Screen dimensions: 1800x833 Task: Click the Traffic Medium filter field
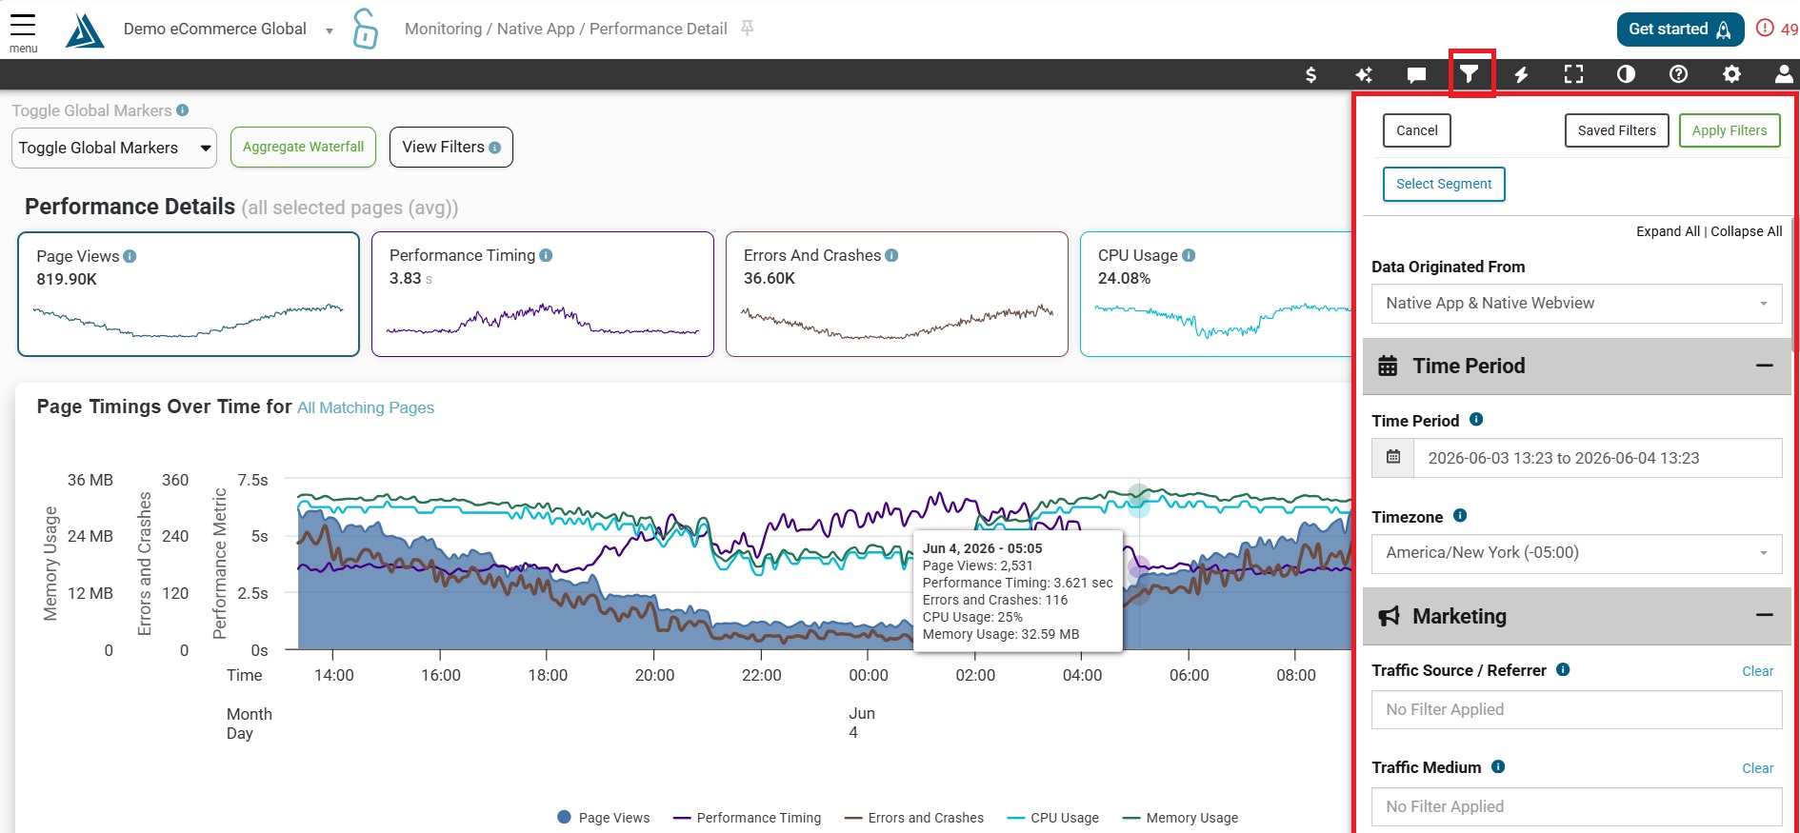pyautogui.click(x=1576, y=806)
